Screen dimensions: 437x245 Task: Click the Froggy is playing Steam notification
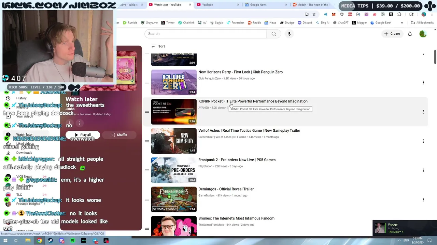point(405,228)
